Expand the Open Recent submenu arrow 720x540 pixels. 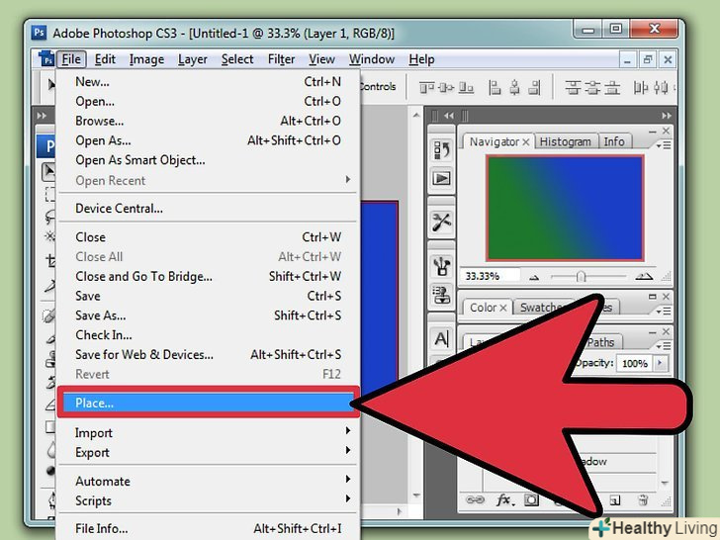pyautogui.click(x=348, y=180)
